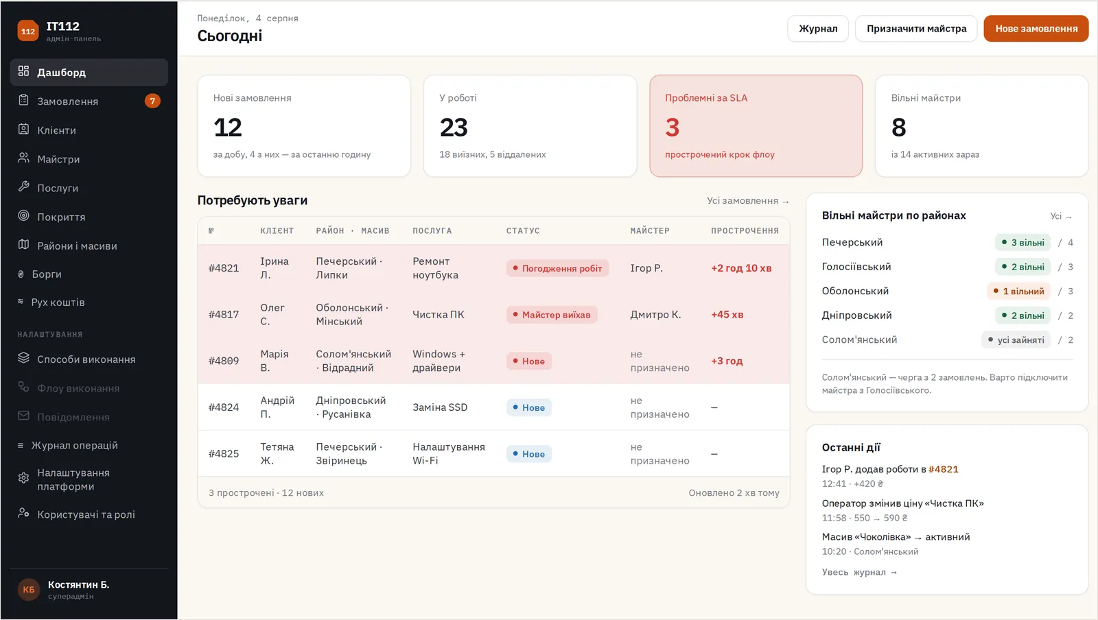The height and width of the screenshot is (620, 1098).
Task: Click overdue value +2 год 10 хв
Action: [741, 268]
